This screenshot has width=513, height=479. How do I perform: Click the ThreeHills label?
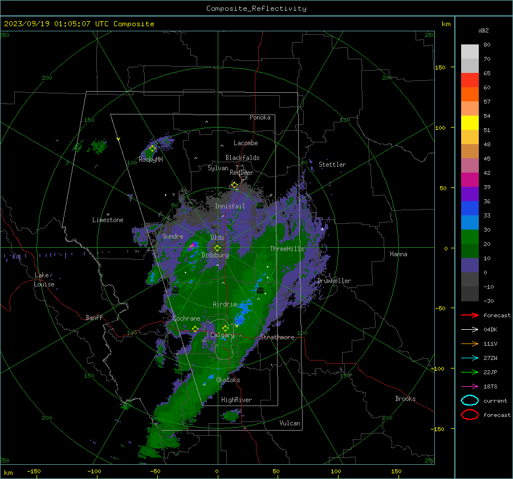point(287,249)
